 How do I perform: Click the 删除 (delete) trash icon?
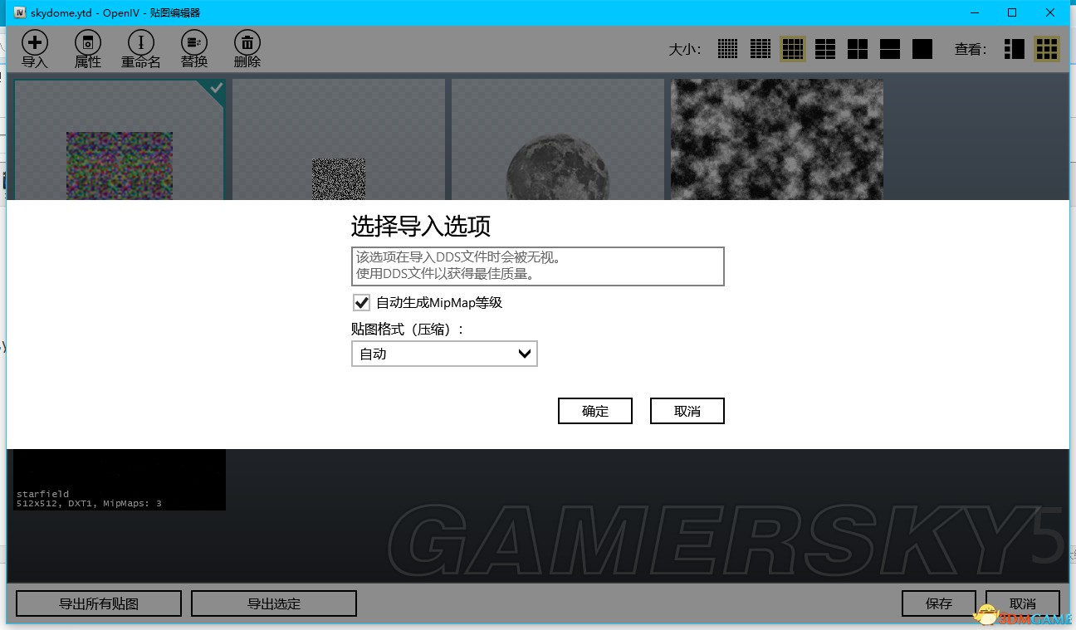247,49
